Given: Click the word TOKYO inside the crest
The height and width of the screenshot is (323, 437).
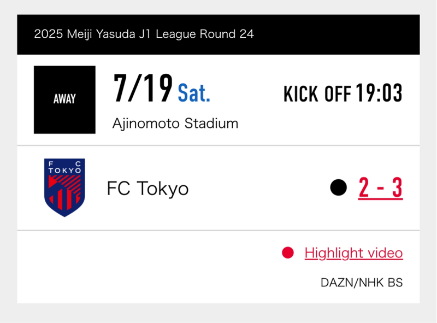Looking at the screenshot, I should [x=64, y=171].
